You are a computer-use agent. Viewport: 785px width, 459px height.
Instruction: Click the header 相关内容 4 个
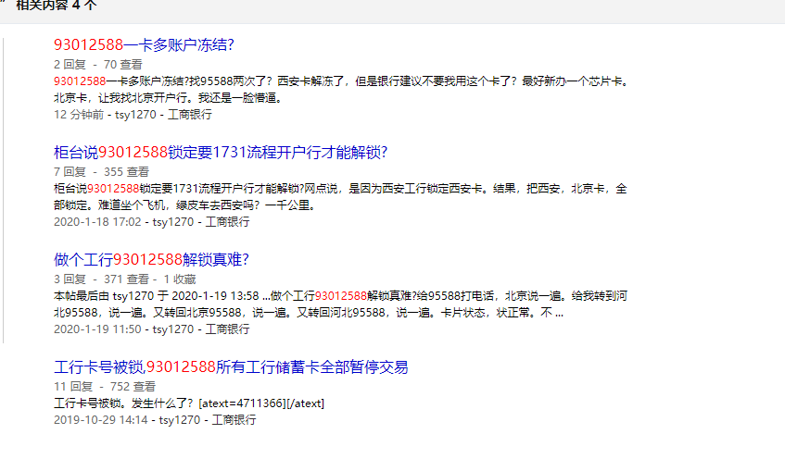pyautogui.click(x=57, y=6)
